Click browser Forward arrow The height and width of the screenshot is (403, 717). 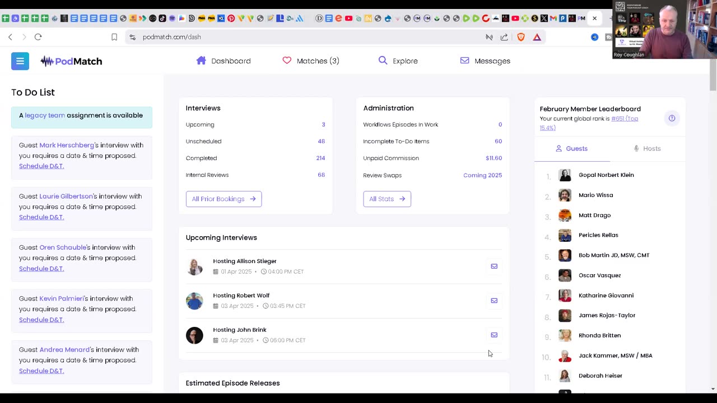click(24, 37)
